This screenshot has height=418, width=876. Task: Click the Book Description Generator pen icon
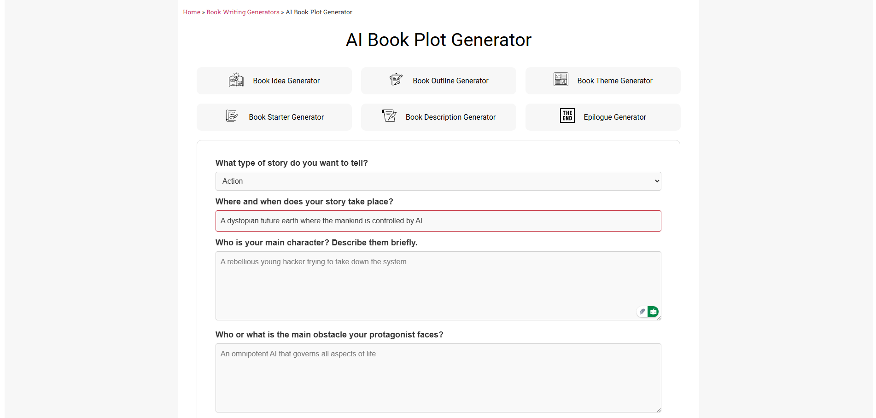coord(389,116)
